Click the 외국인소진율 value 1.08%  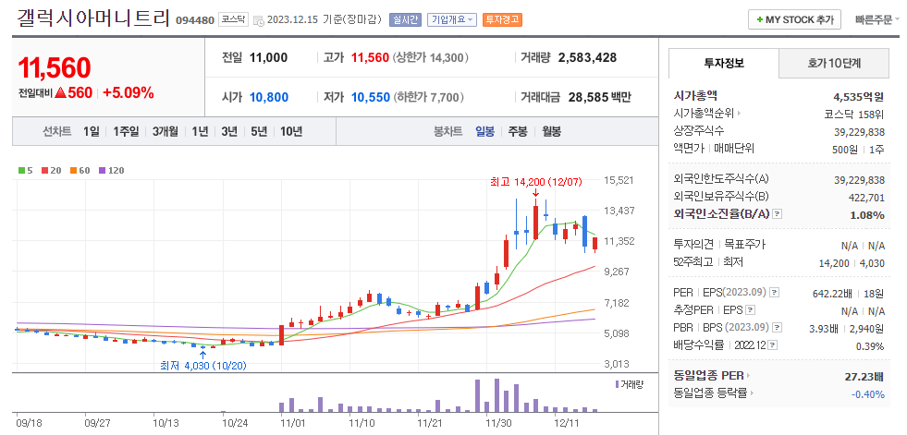(869, 215)
